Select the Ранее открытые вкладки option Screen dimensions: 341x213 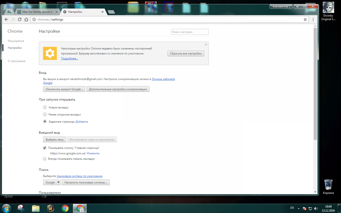(x=45, y=114)
